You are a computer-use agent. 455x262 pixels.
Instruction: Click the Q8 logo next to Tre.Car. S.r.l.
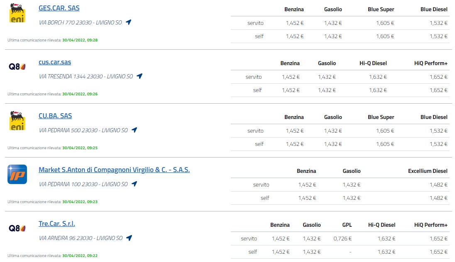[17, 228]
